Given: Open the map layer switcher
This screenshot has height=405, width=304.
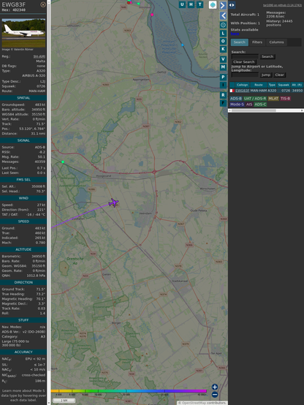Looking at the screenshot, I should pyautogui.click(x=213, y=5).
